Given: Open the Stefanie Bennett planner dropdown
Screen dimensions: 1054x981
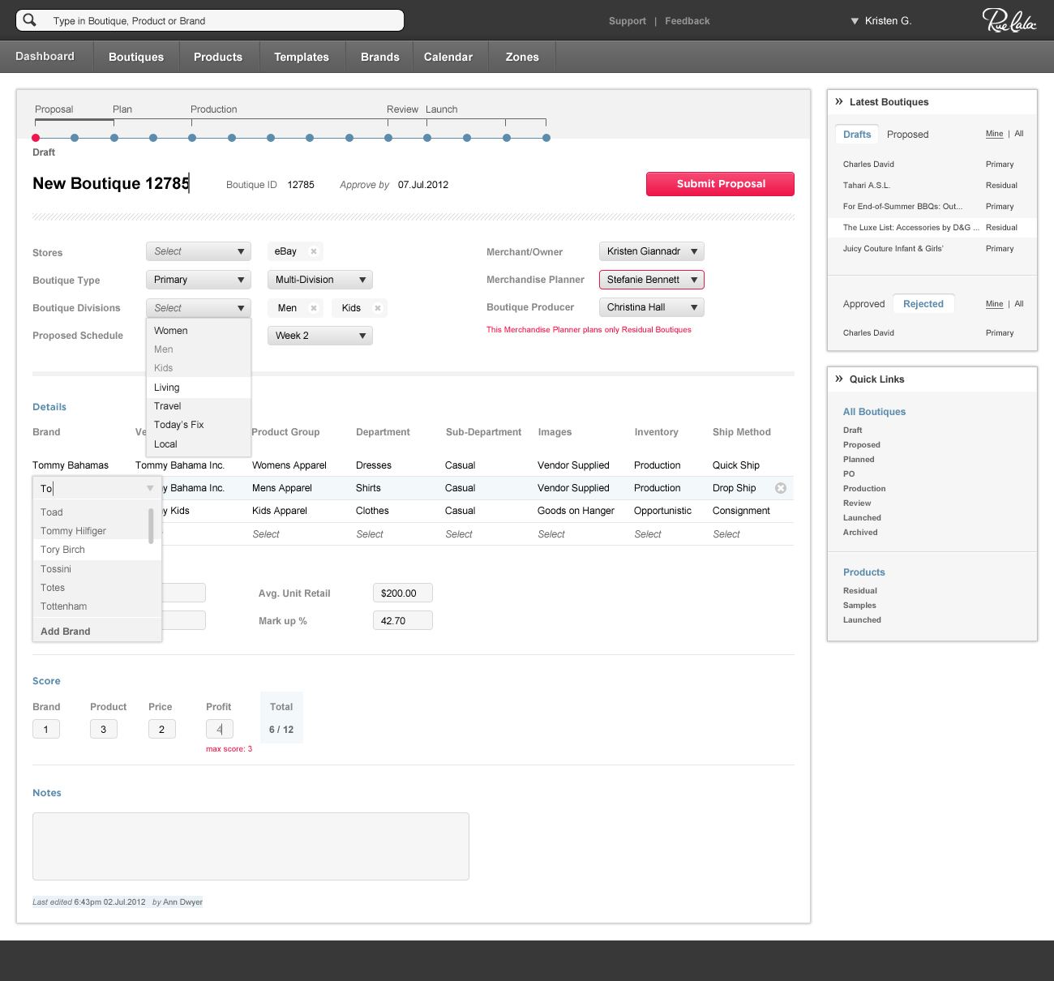Looking at the screenshot, I should (x=652, y=280).
